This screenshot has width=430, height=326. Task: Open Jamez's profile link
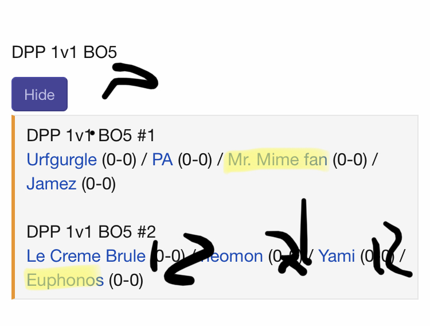tap(51, 184)
